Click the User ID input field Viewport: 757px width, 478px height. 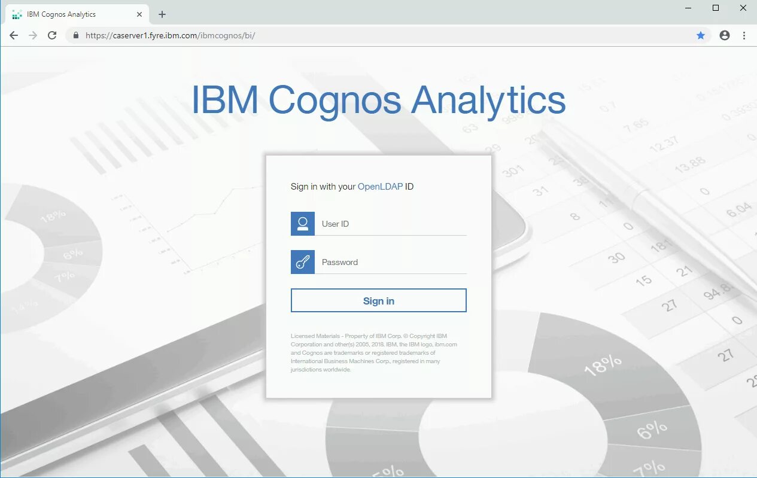[x=390, y=224]
